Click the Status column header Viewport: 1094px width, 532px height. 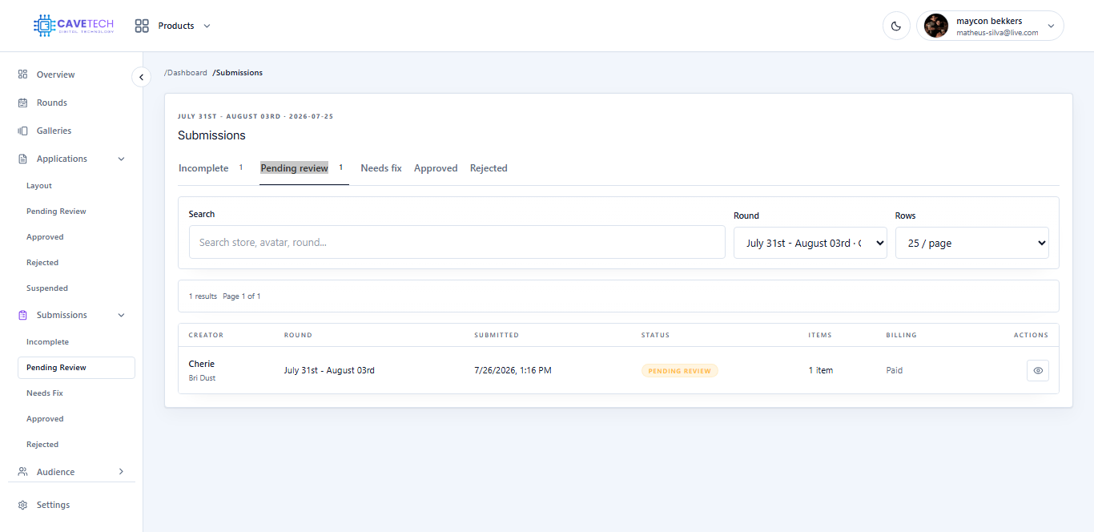[655, 335]
